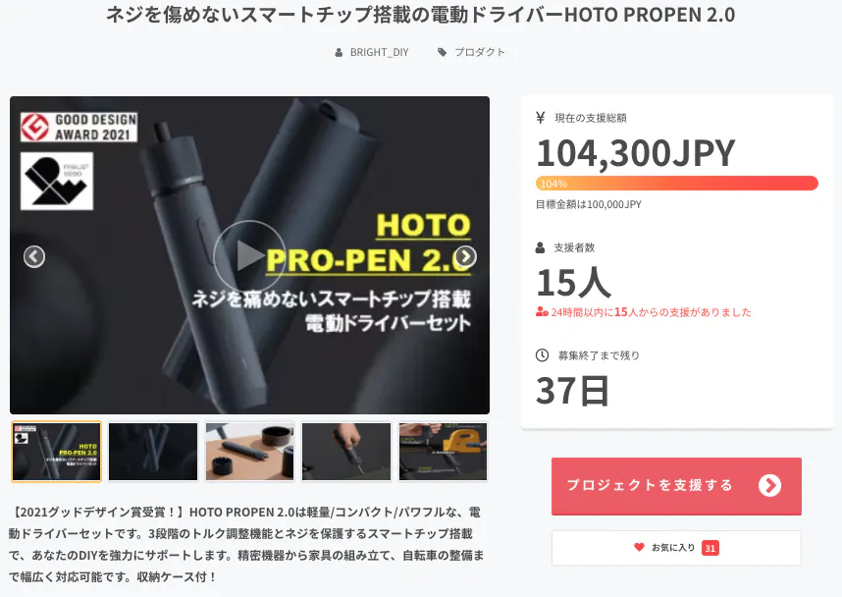Select the fifth thumbnail with yellow graphic

(x=443, y=452)
